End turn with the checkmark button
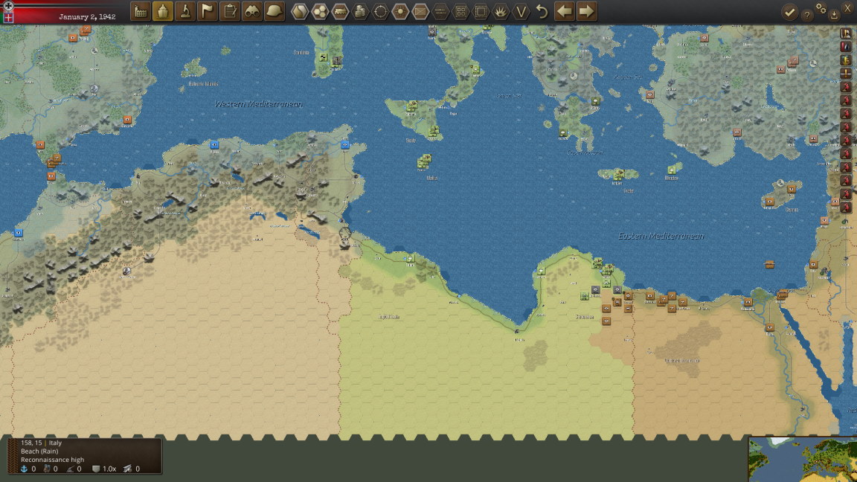This screenshot has width=857, height=482. pos(789,12)
